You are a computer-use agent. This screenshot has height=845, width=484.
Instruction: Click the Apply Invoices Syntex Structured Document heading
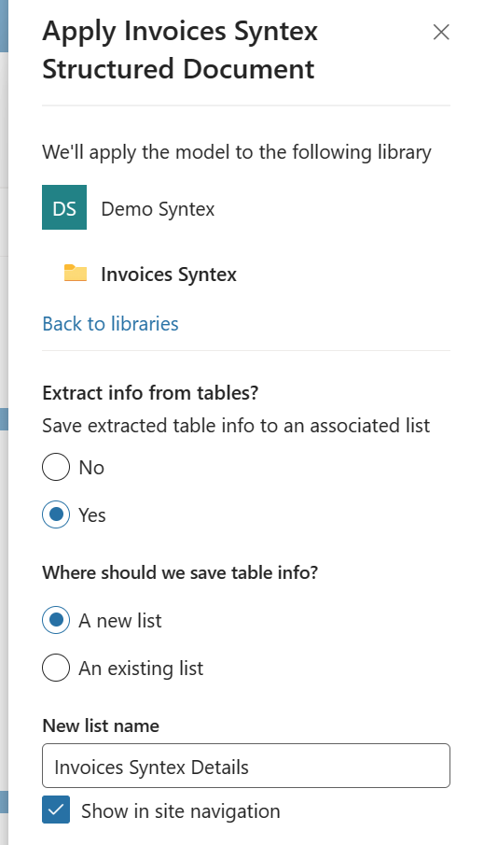tap(180, 49)
